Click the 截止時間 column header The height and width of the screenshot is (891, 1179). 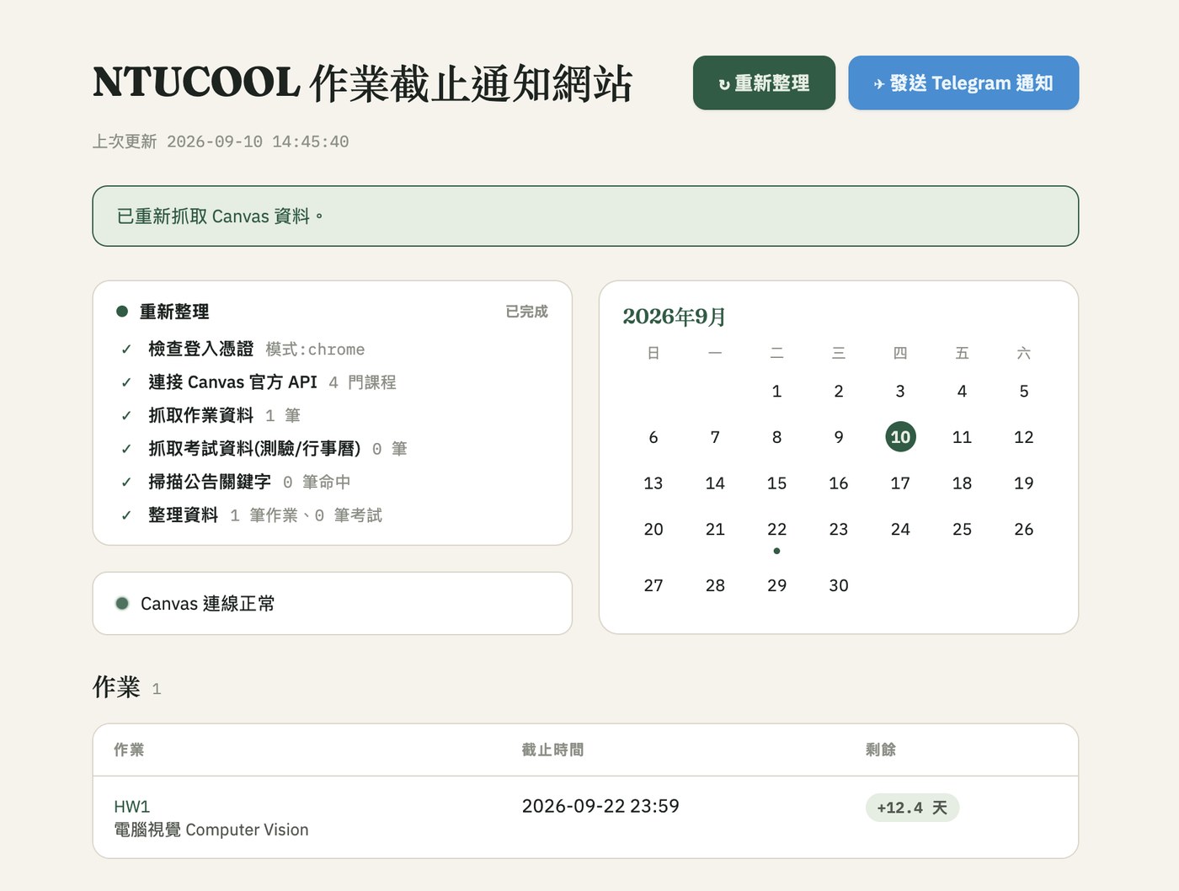pyautogui.click(x=552, y=750)
